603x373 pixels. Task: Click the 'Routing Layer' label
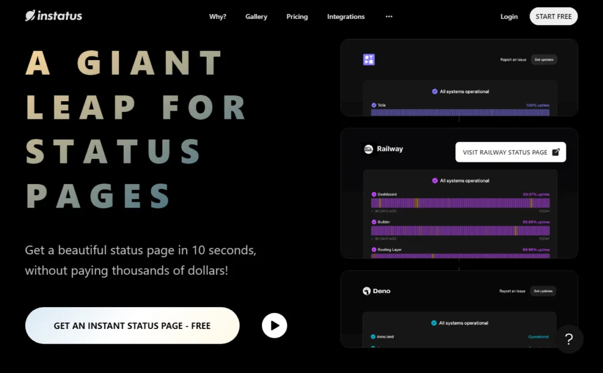click(390, 249)
